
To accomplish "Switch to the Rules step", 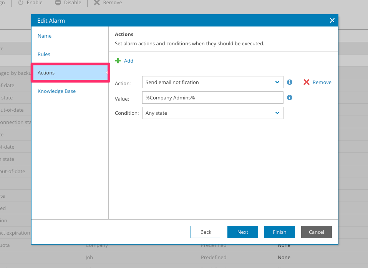I will tap(44, 54).
